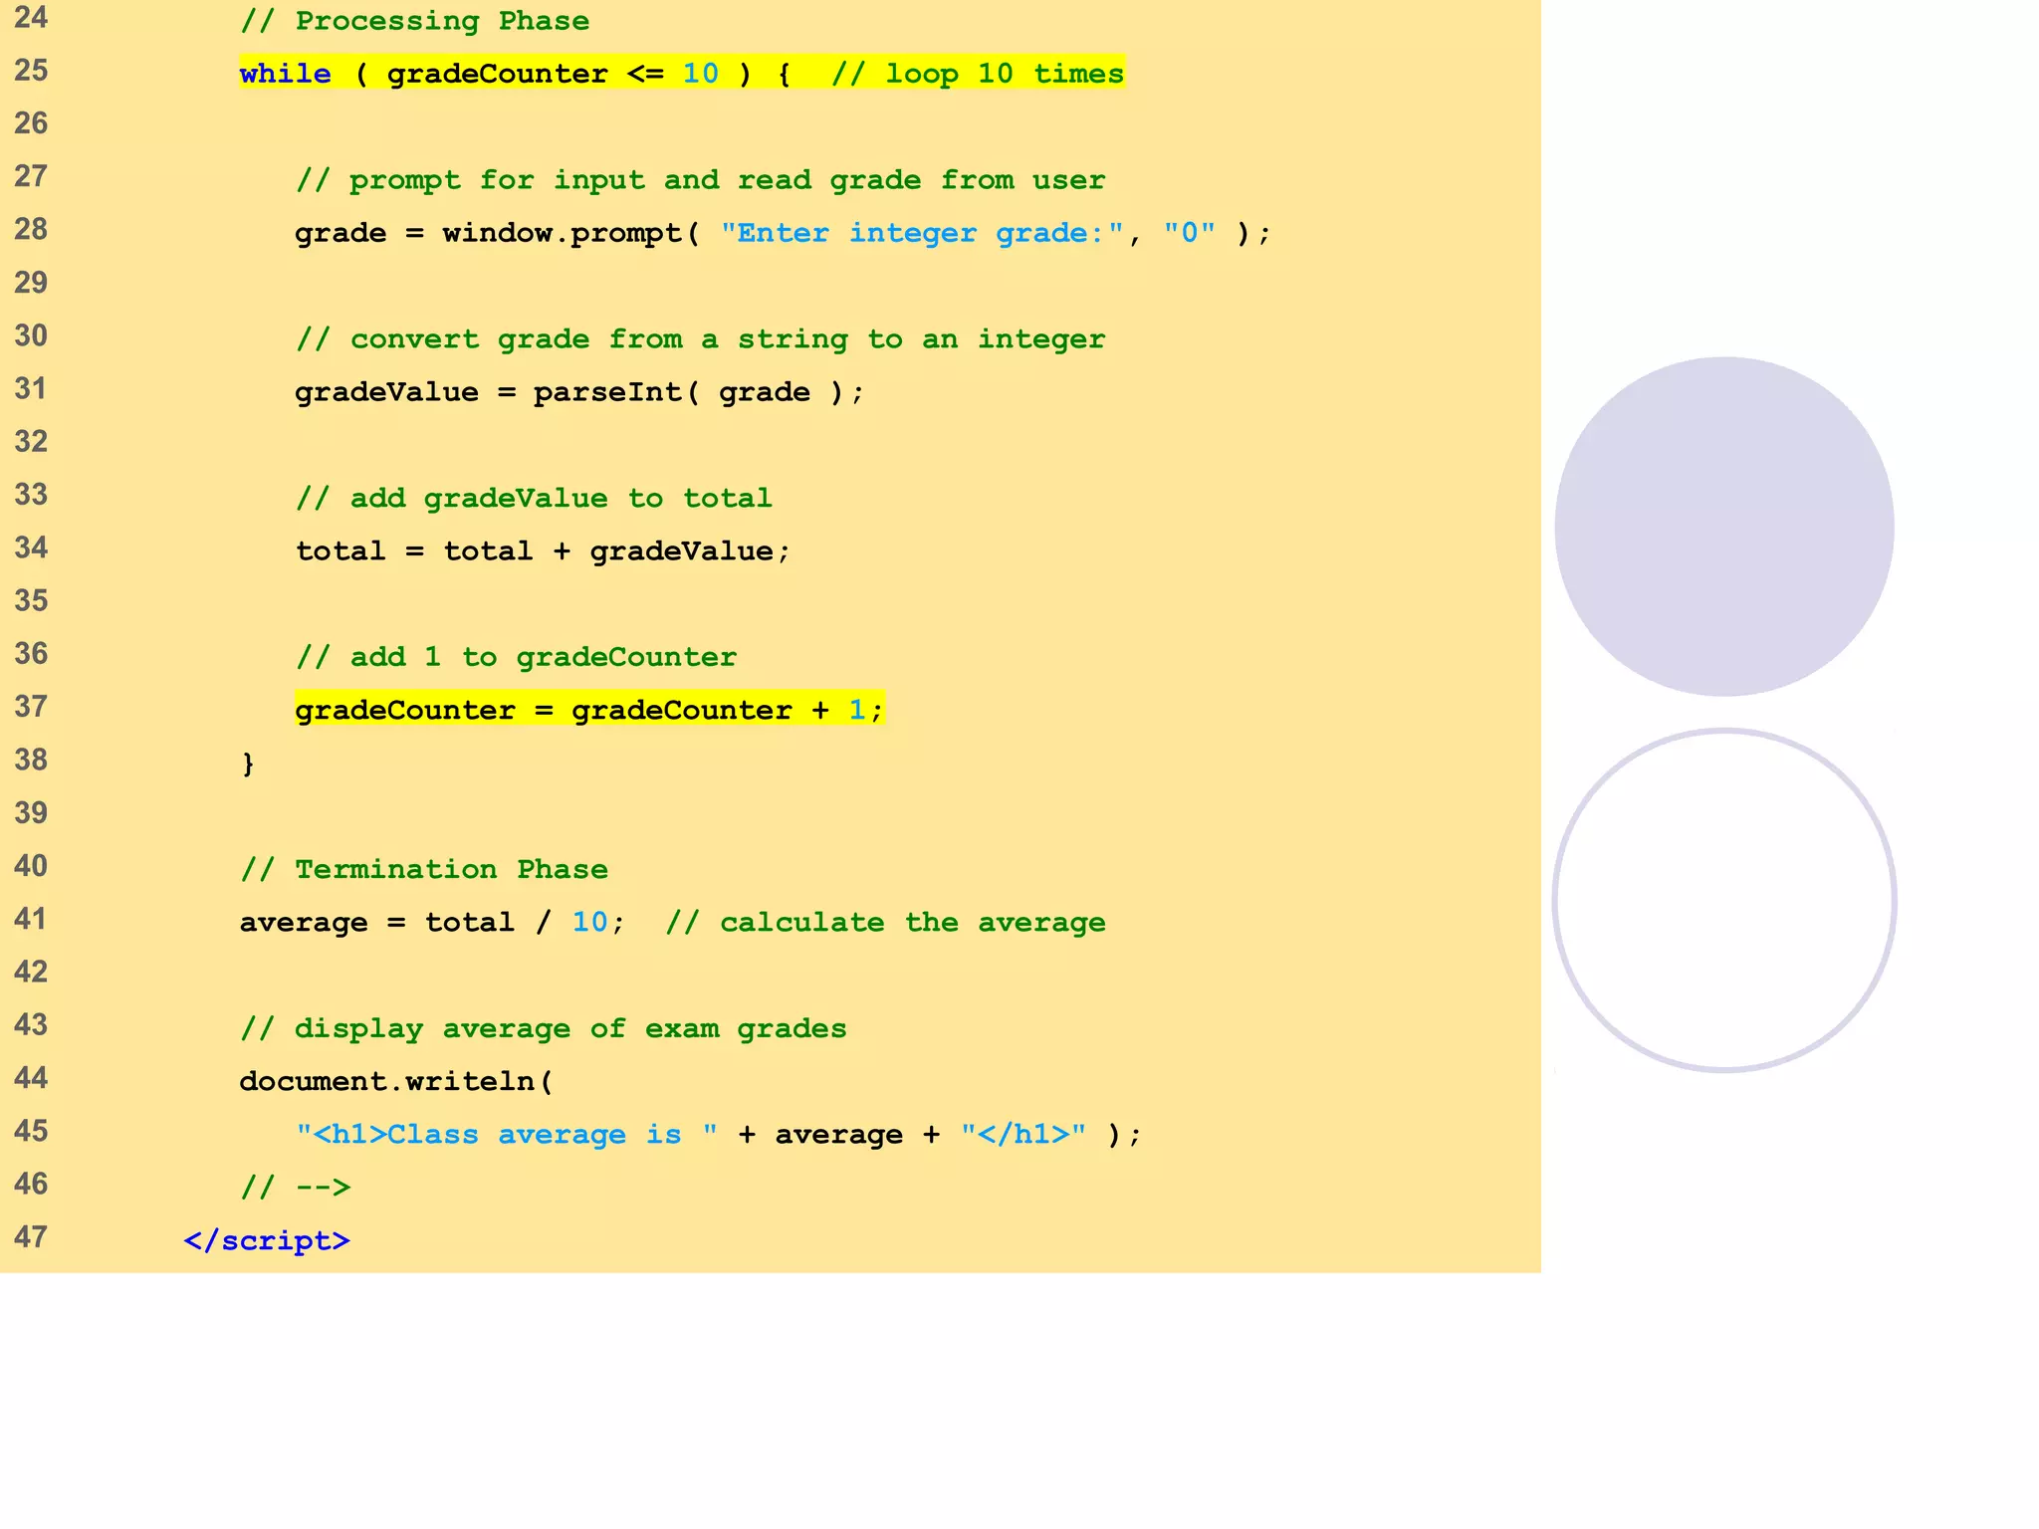The image size is (2039, 1529).
Task: Click line number 37
Action: pos(31,707)
